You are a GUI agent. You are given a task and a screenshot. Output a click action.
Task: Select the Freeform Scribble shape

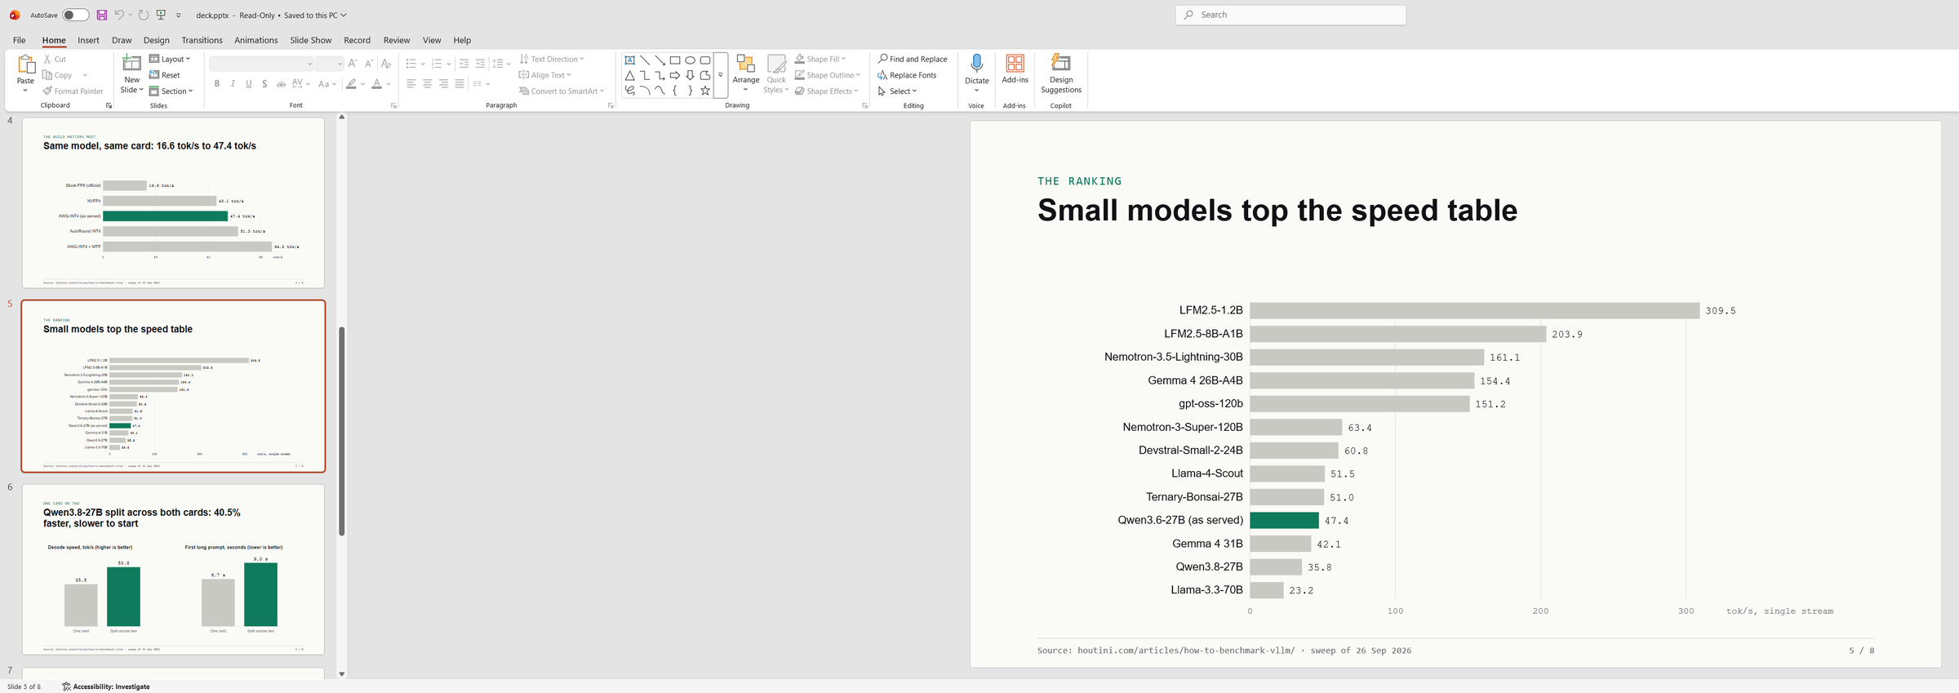click(630, 91)
